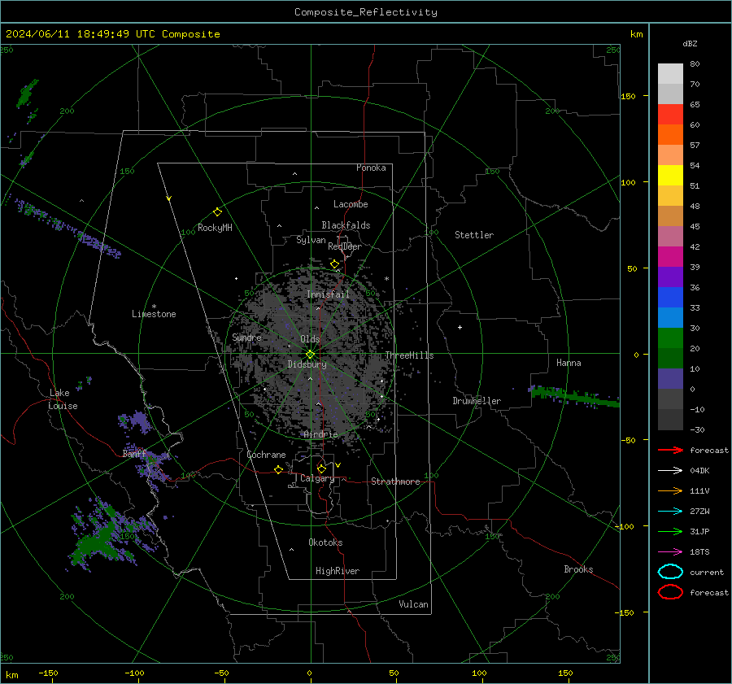732x684 pixels.
Task: Click the Lake Louise label
Action: click(63, 399)
